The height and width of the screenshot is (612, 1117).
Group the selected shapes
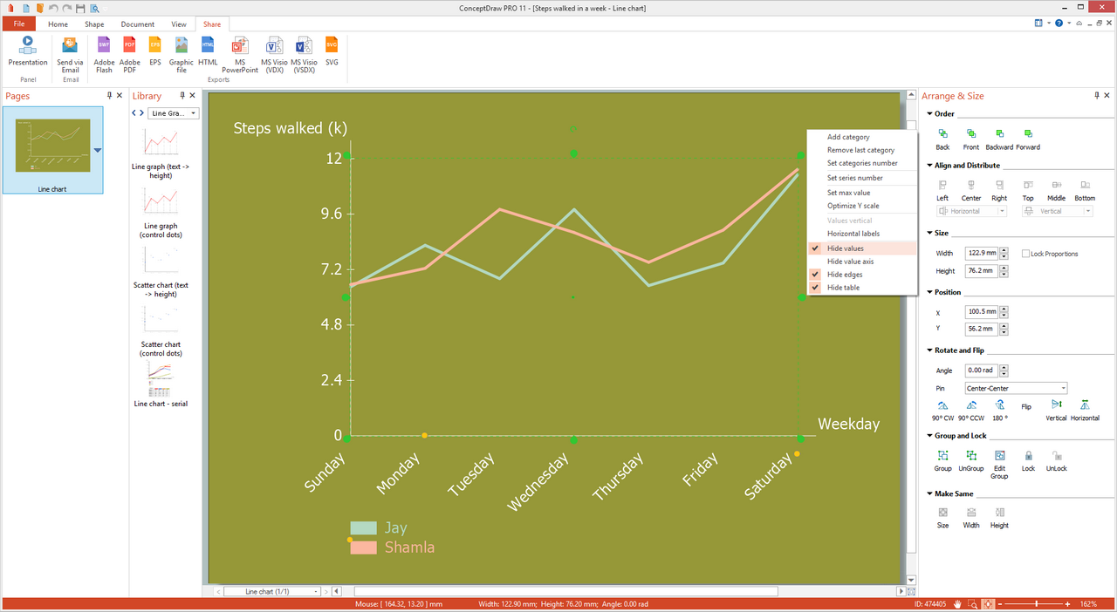(x=942, y=461)
